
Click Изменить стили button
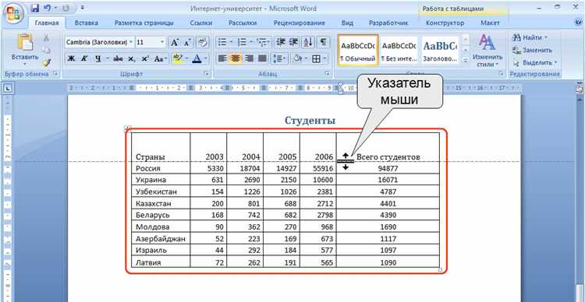click(487, 51)
